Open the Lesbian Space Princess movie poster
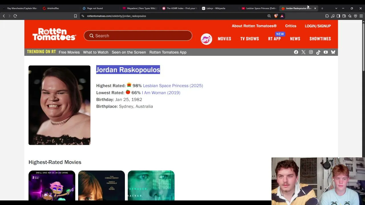The image size is (365, 205). coord(52,186)
